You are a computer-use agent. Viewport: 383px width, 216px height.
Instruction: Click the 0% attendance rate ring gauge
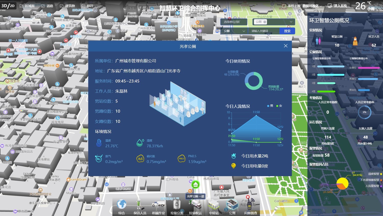(x=365, y=112)
